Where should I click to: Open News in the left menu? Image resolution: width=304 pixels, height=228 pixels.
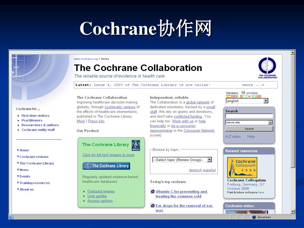tap(24, 170)
